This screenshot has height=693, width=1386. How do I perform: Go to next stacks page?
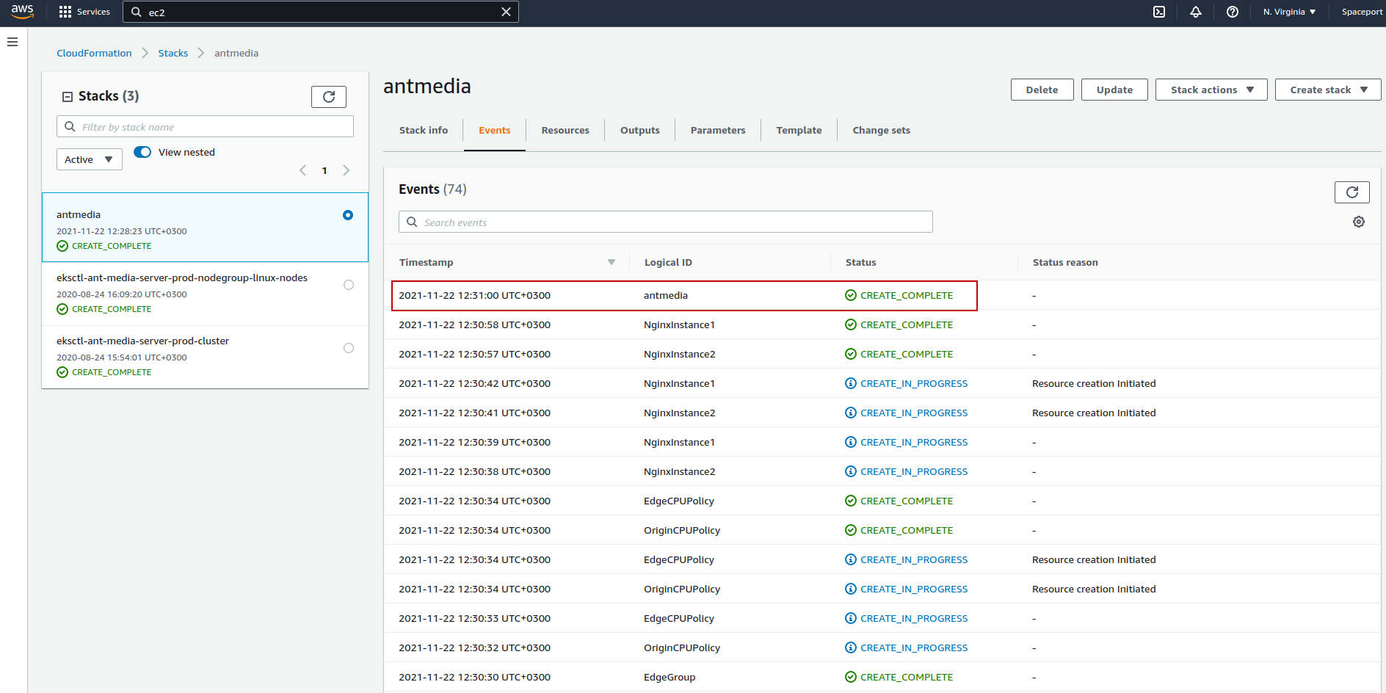click(346, 170)
